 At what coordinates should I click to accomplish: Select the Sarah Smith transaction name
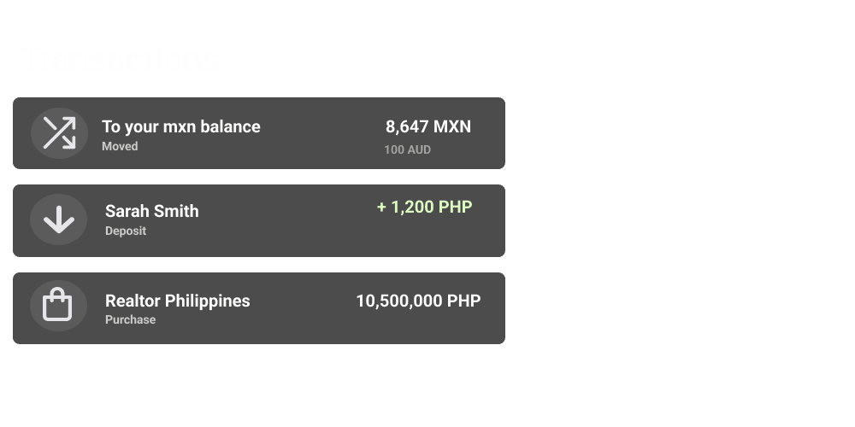tap(151, 211)
